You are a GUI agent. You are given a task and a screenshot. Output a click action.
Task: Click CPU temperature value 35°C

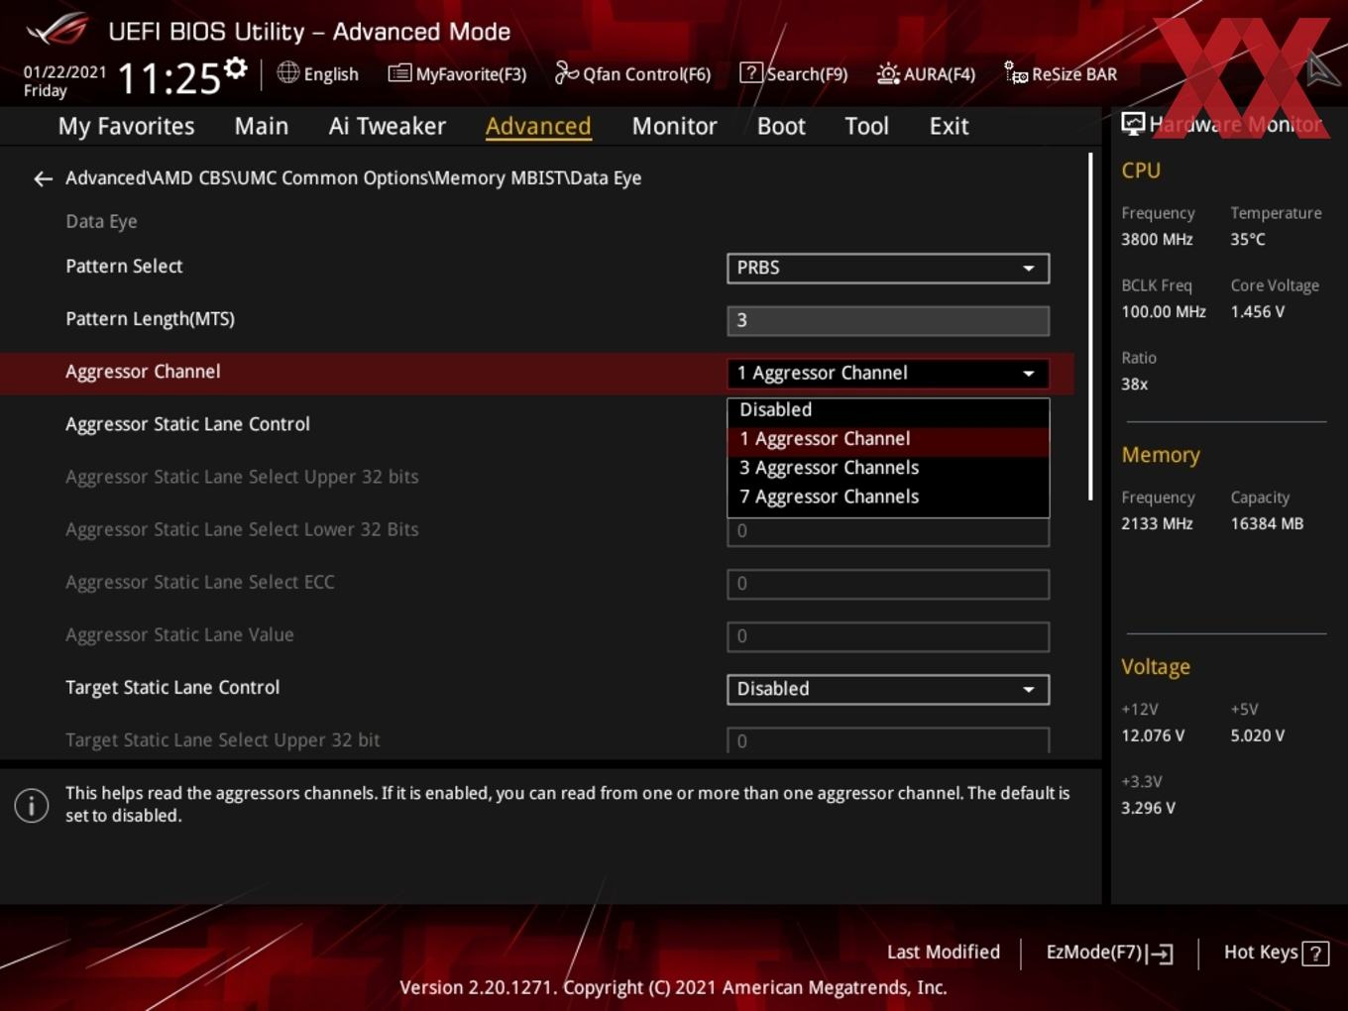[1248, 239]
